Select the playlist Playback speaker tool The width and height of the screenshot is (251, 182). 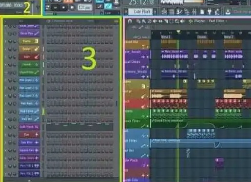[x=182, y=21]
